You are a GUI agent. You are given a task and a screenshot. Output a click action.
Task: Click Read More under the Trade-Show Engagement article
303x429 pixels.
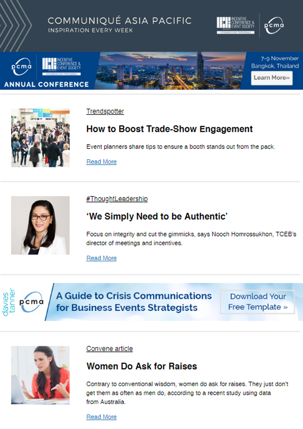[102, 162]
